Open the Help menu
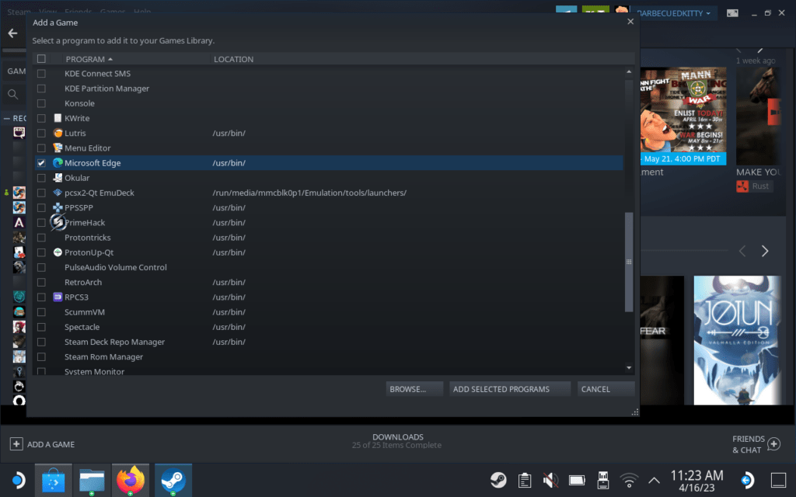796x497 pixels. pos(144,12)
